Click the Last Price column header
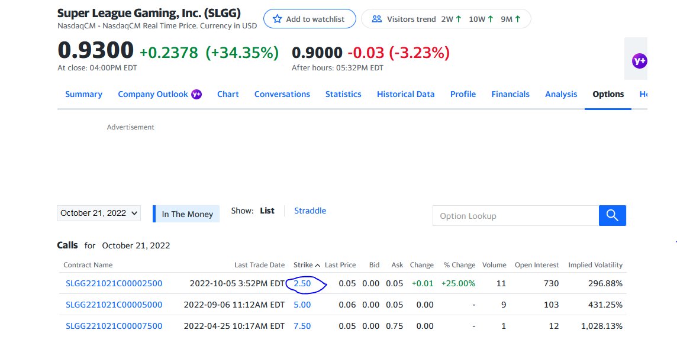The width and height of the screenshot is (677, 346). [x=340, y=265]
